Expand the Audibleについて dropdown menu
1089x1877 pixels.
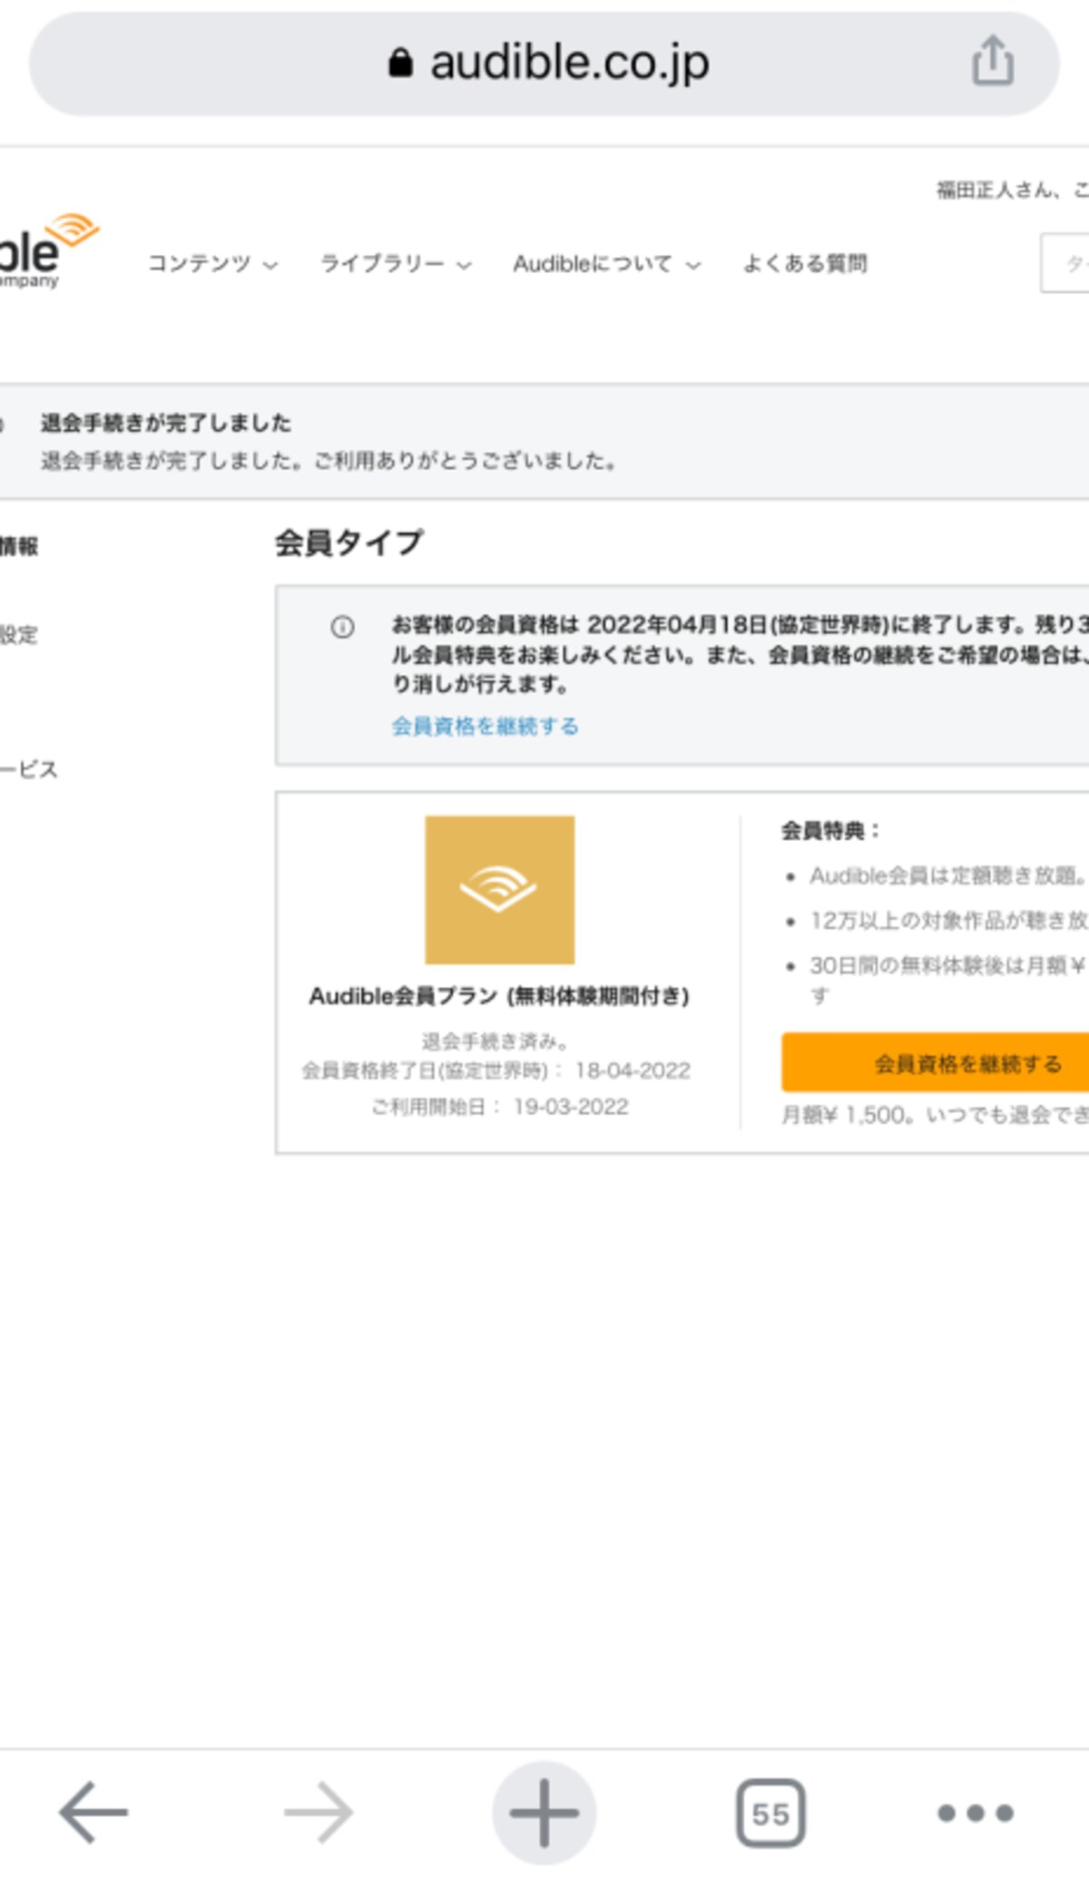606,264
